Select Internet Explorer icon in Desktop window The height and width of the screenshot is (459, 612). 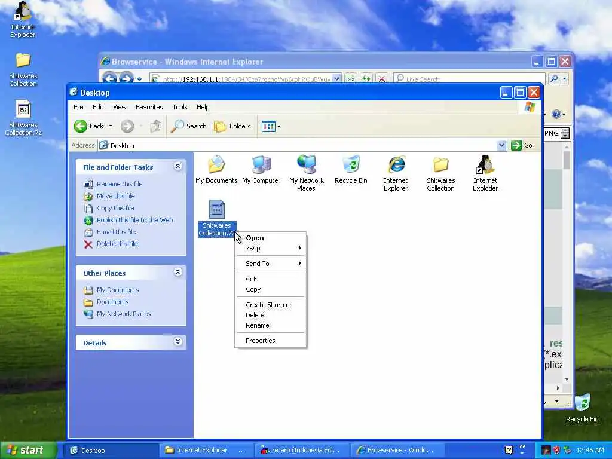pos(396,173)
